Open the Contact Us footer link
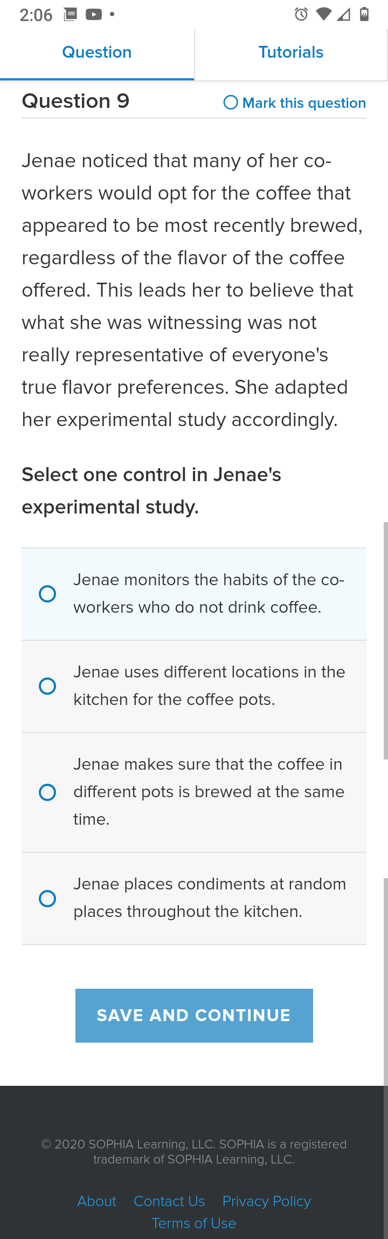This screenshot has height=1239, width=388. click(169, 1201)
